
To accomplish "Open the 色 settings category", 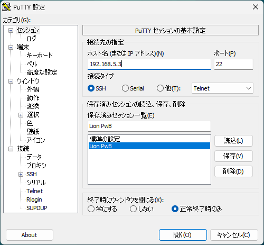I will click(30, 123).
